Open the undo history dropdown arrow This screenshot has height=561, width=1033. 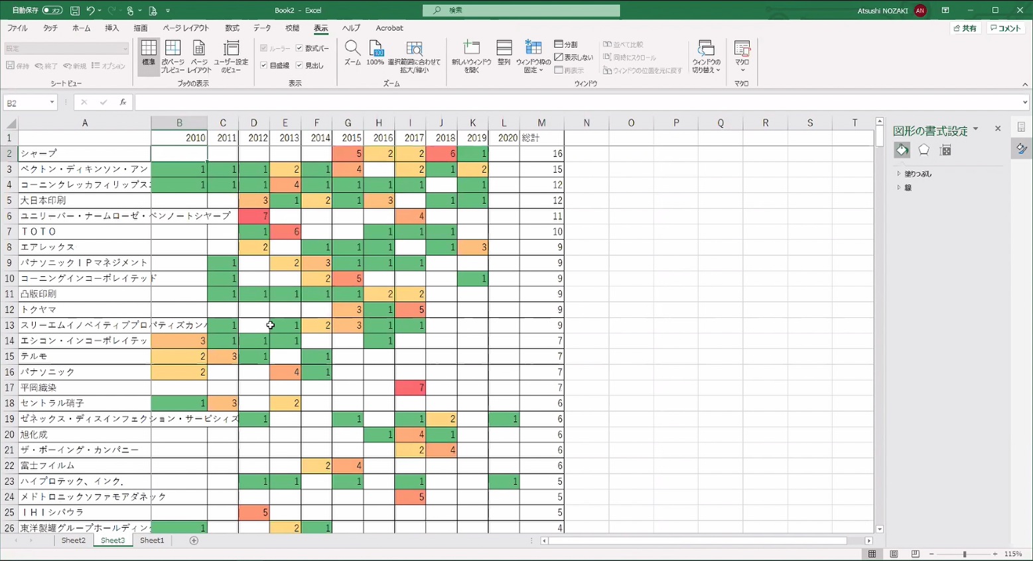(100, 11)
